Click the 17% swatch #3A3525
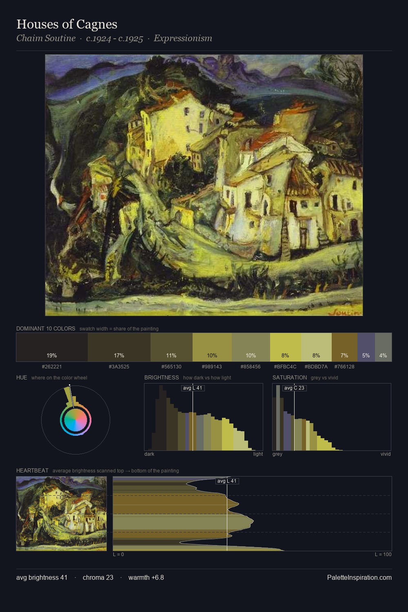 (x=119, y=347)
